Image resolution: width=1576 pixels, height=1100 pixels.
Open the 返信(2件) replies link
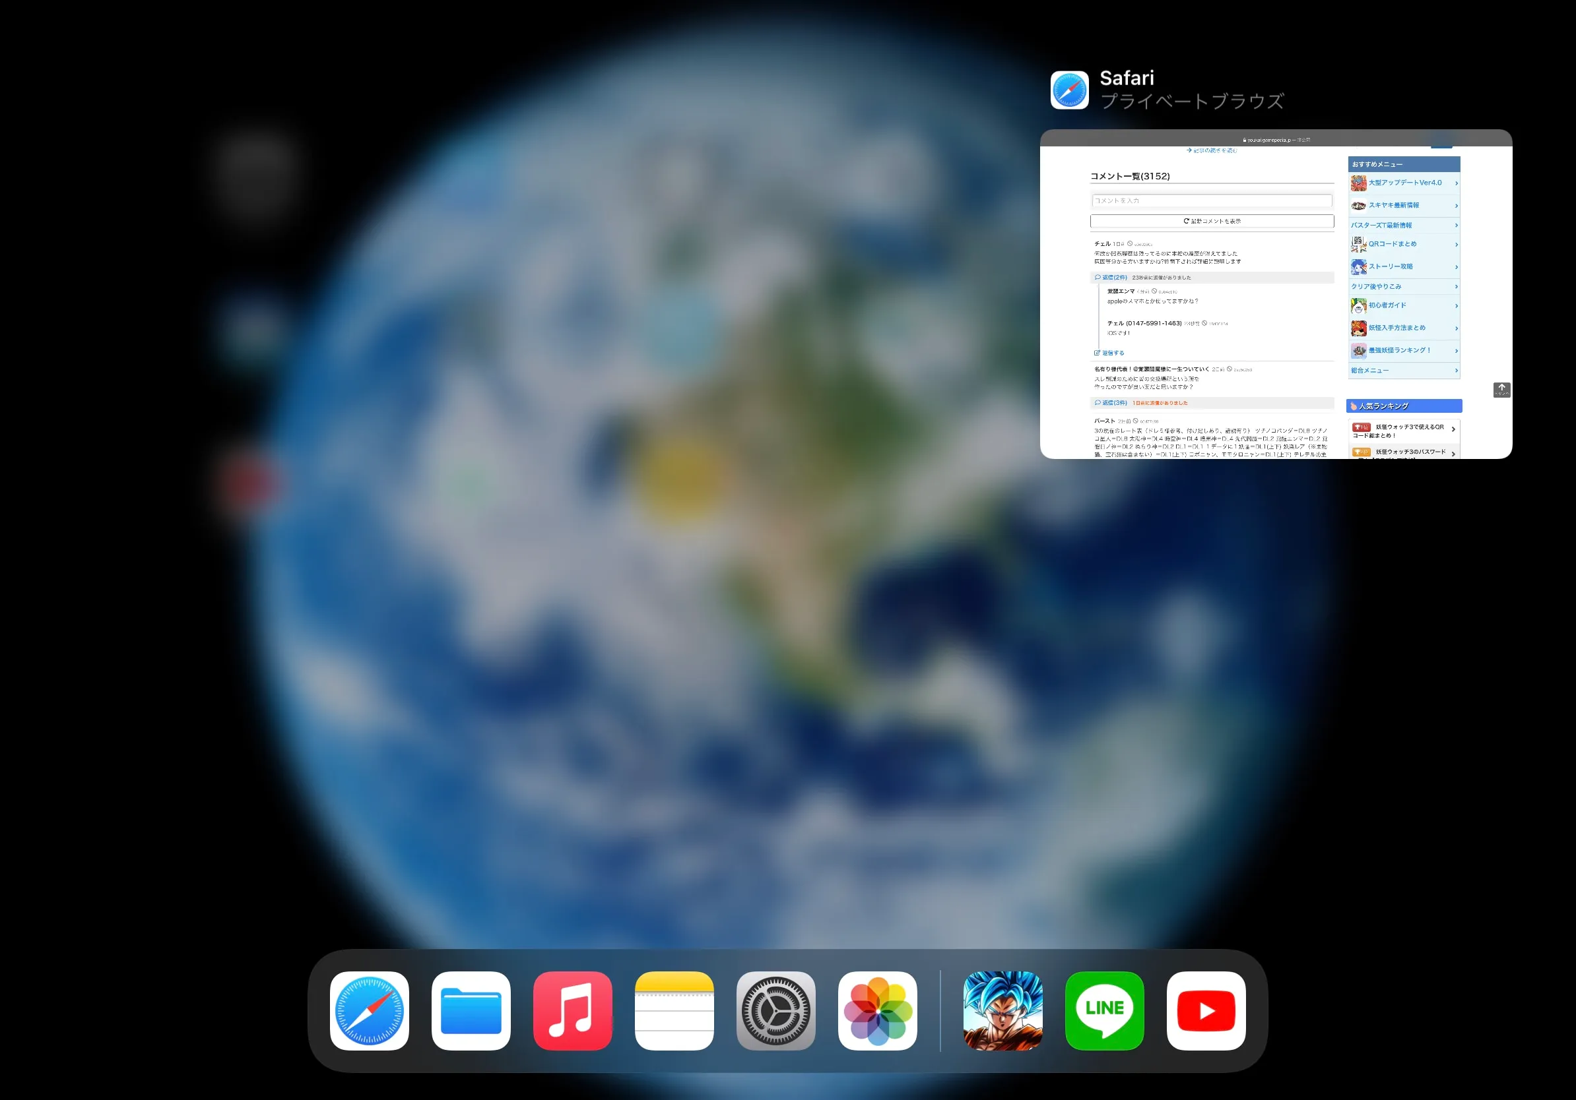[1111, 278]
